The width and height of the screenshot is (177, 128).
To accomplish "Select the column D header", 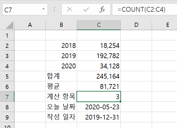I will pyautogui.click(x=136, y=25).
